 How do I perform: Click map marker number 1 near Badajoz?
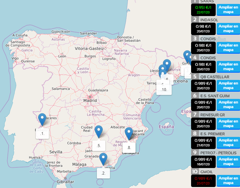(x=42, y=119)
